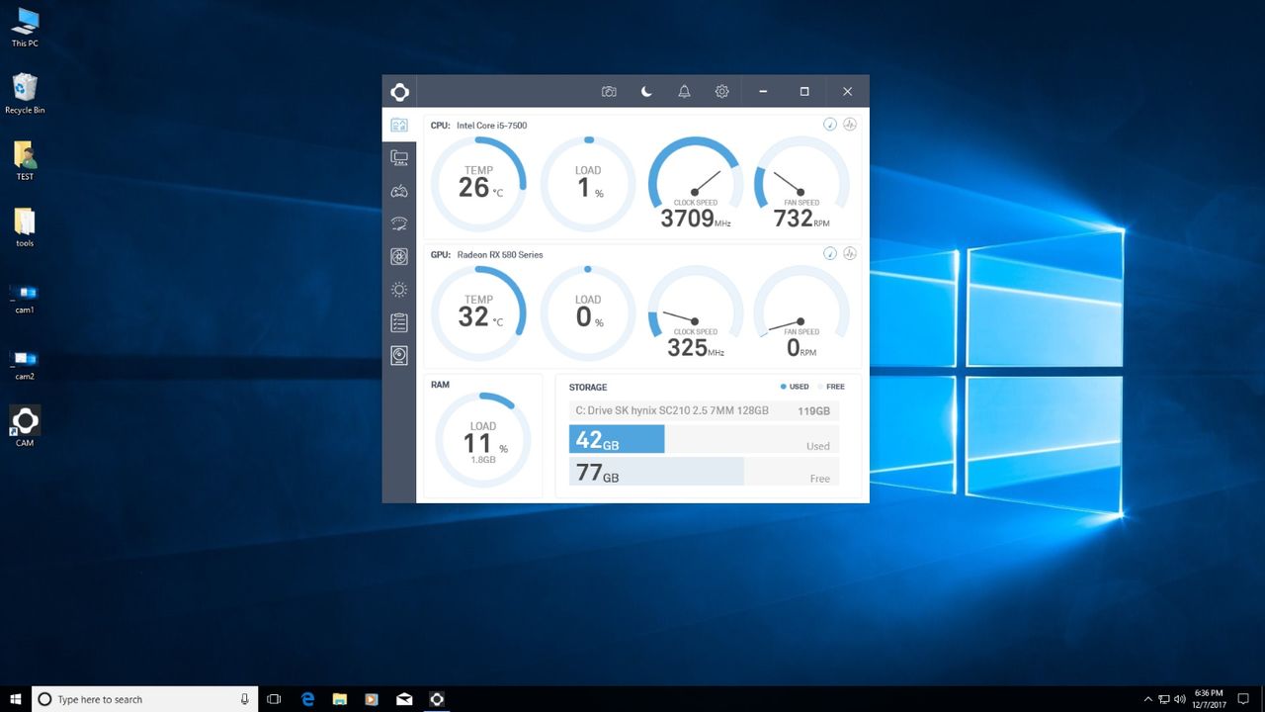Viewport: 1265px width, 712px height.
Task: Click the CAM app taskbar icon
Action: pos(436,699)
